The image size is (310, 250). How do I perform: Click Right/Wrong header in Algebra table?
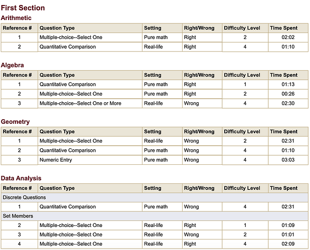click(x=199, y=75)
